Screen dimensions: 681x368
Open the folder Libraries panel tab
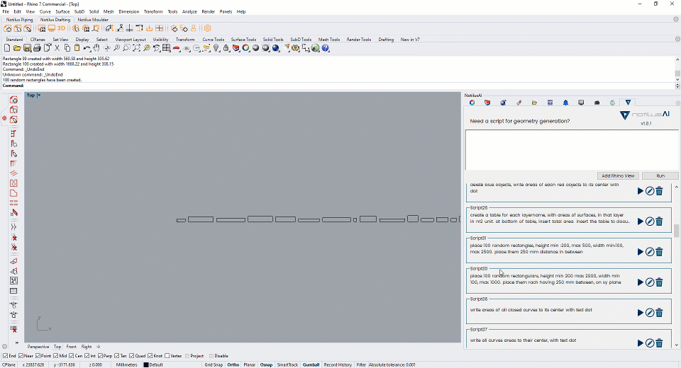tap(534, 103)
